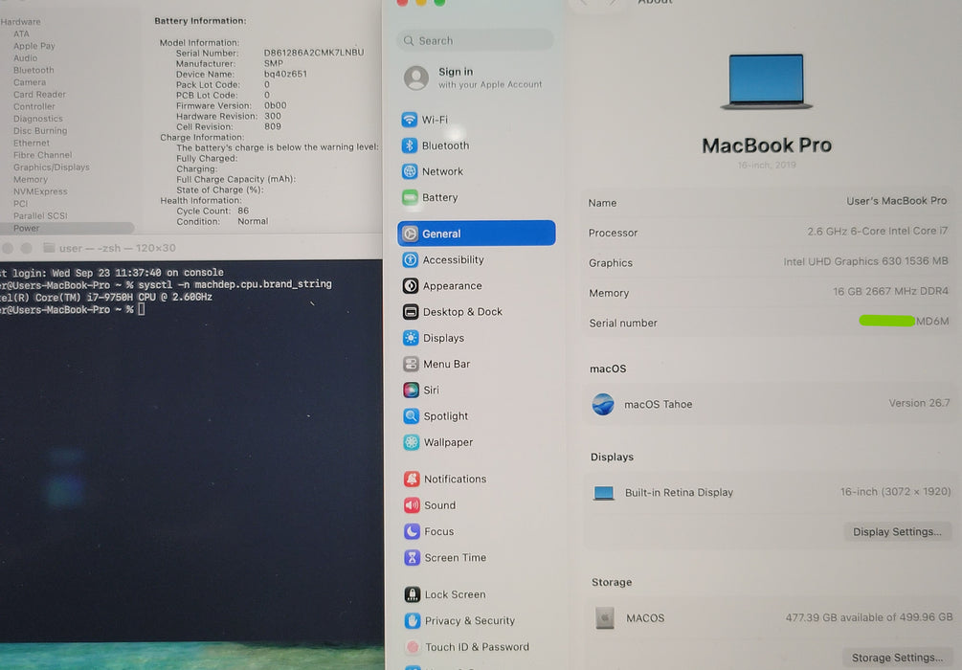Click the battery Condition Normal text
This screenshot has height=670, width=962.
click(253, 221)
